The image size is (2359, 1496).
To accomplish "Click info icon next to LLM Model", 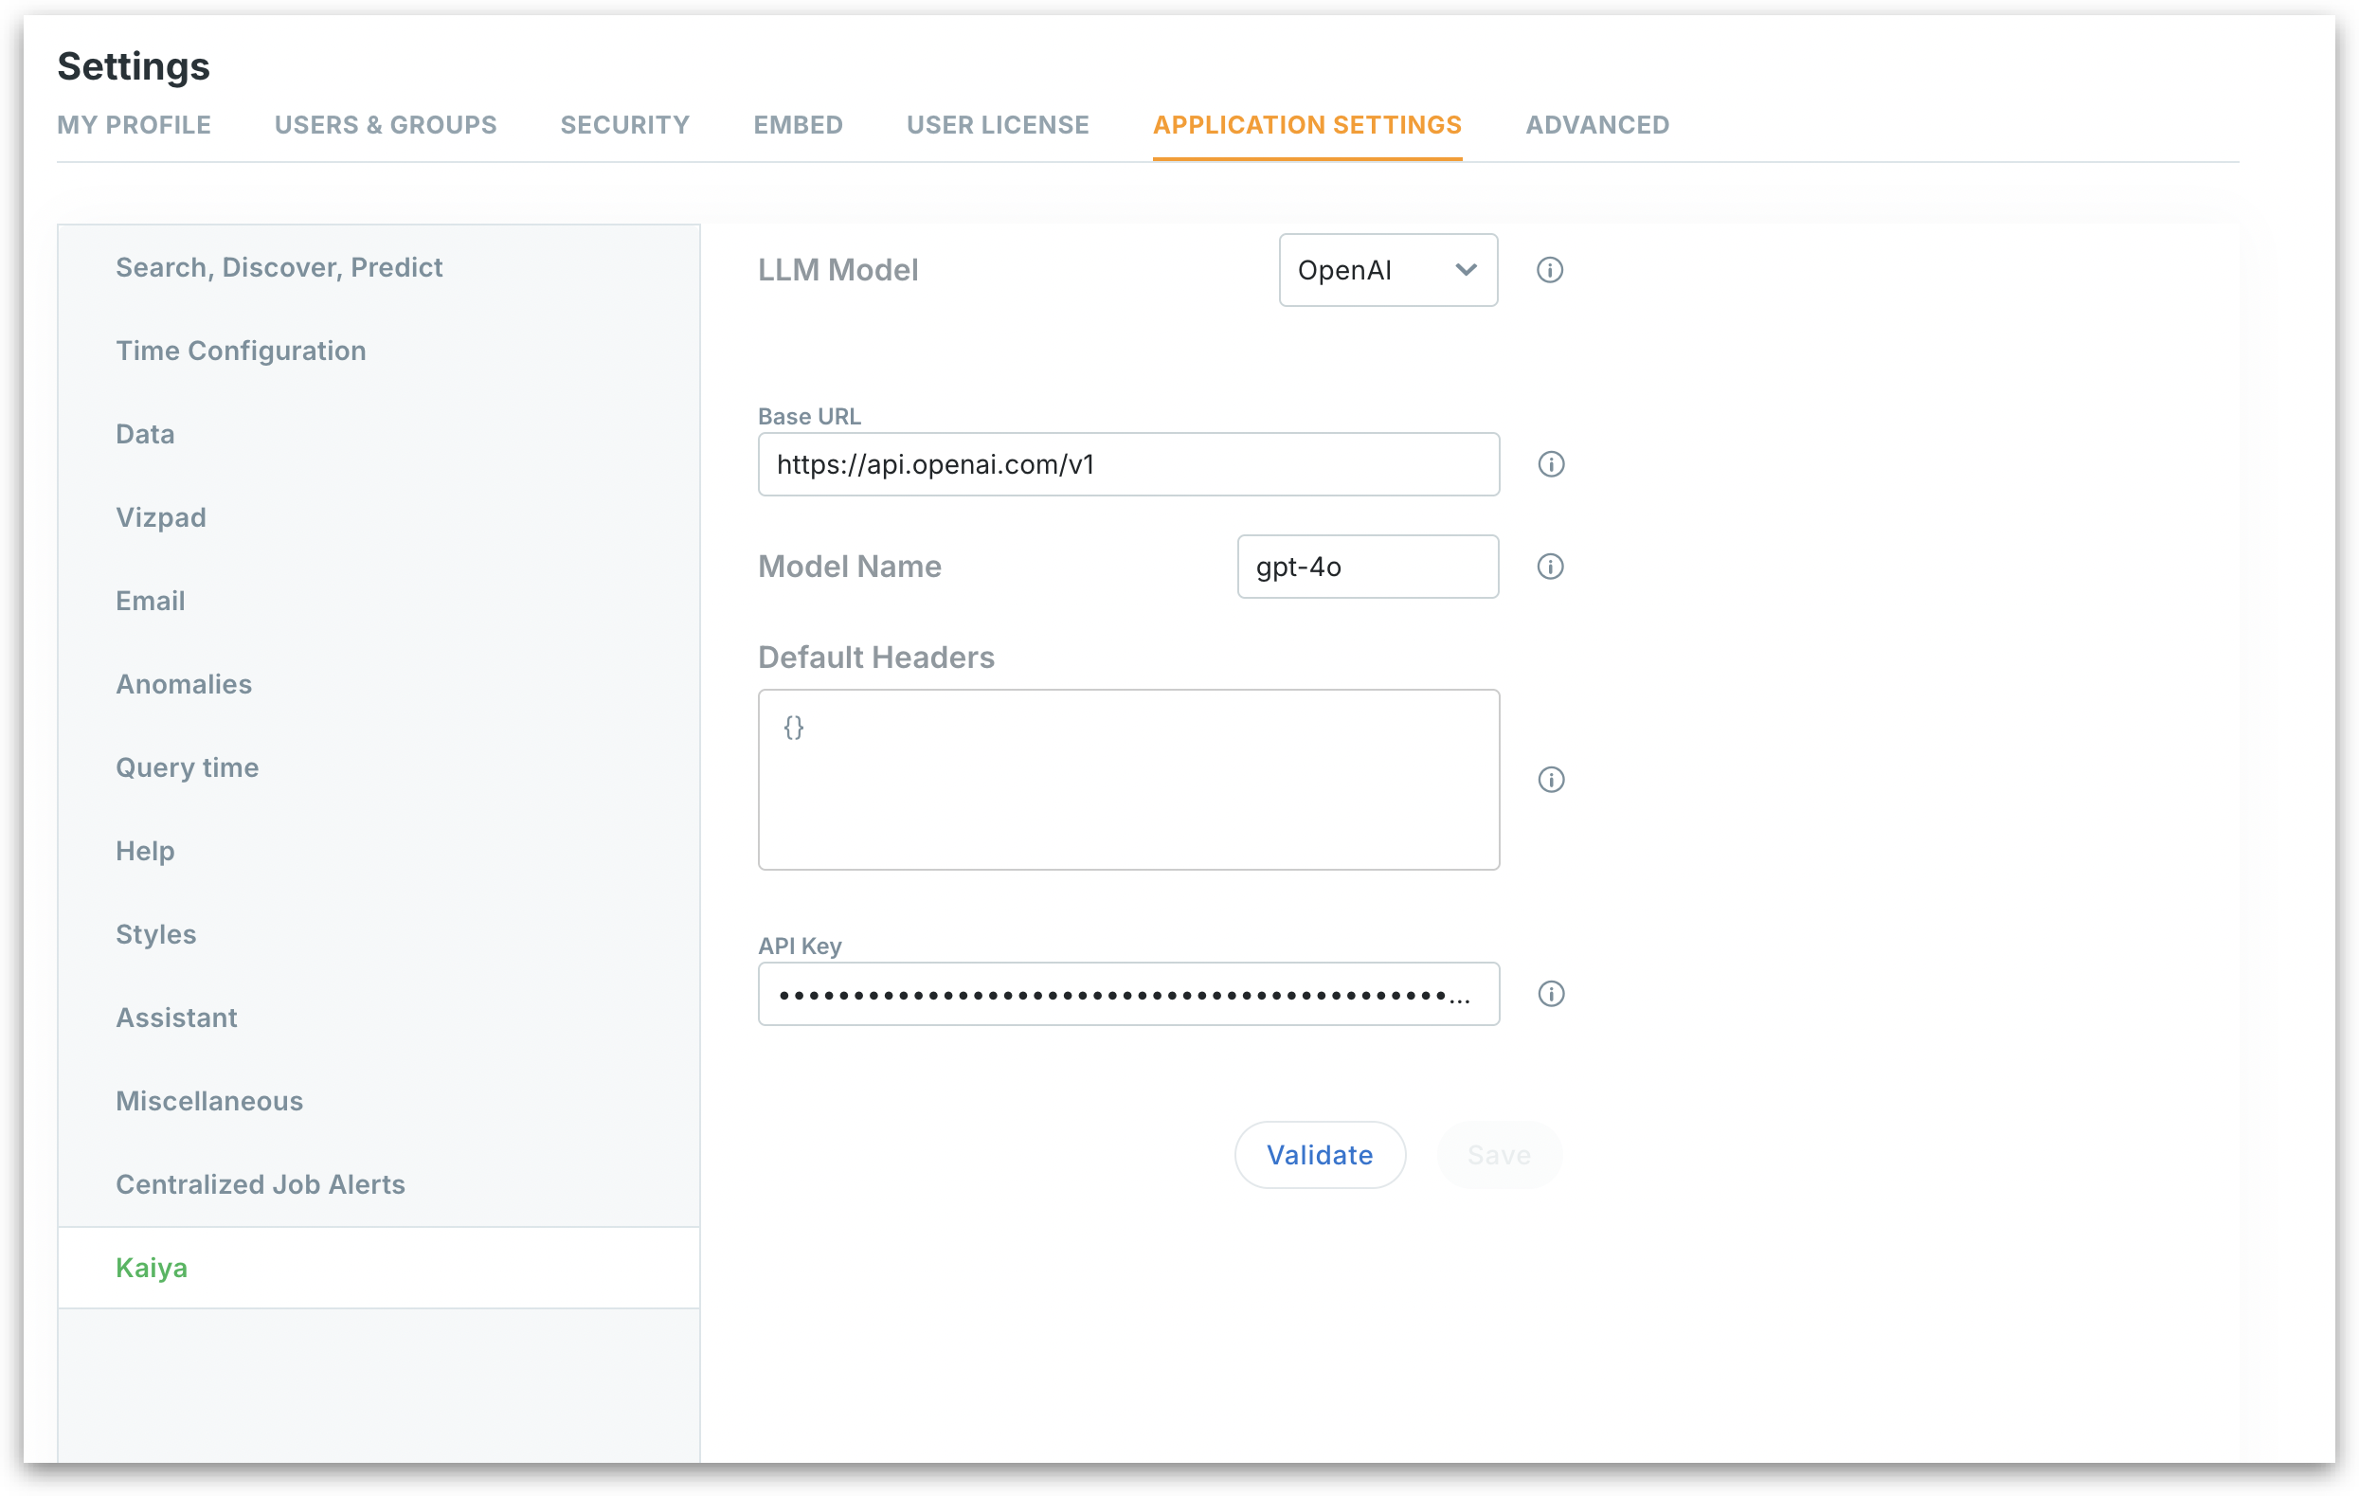I will click(x=1549, y=270).
